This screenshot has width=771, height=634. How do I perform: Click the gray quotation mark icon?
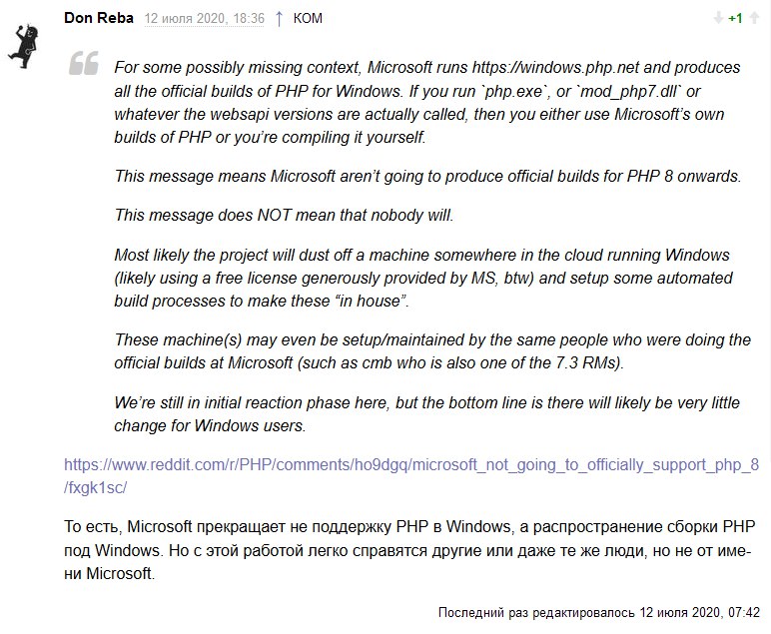pos(84,63)
